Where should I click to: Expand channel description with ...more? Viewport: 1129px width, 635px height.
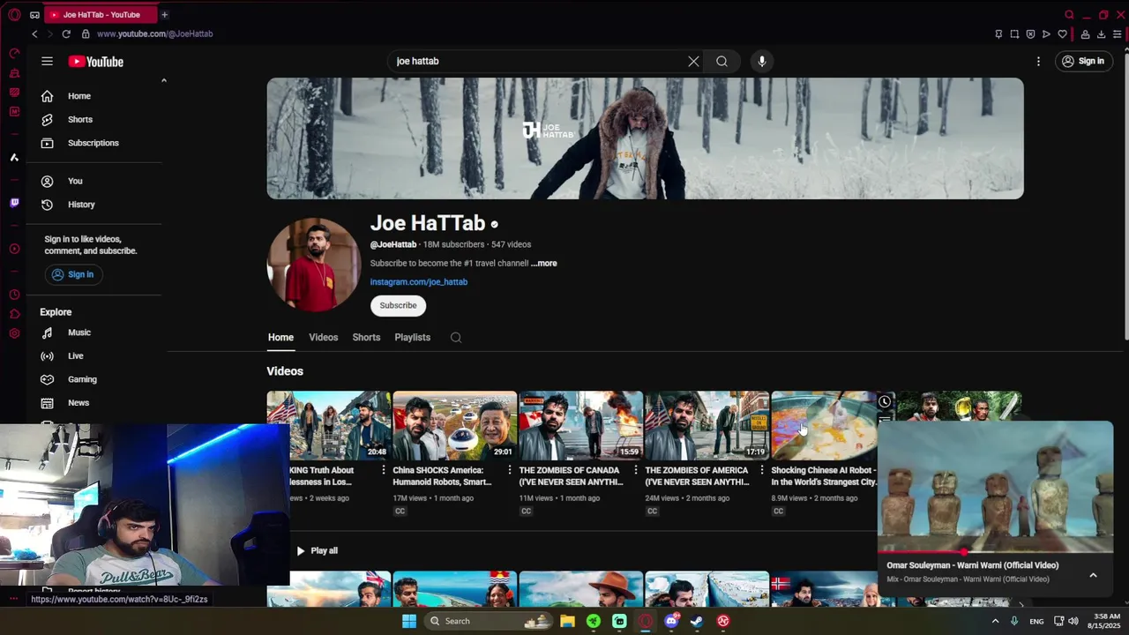coord(544,263)
